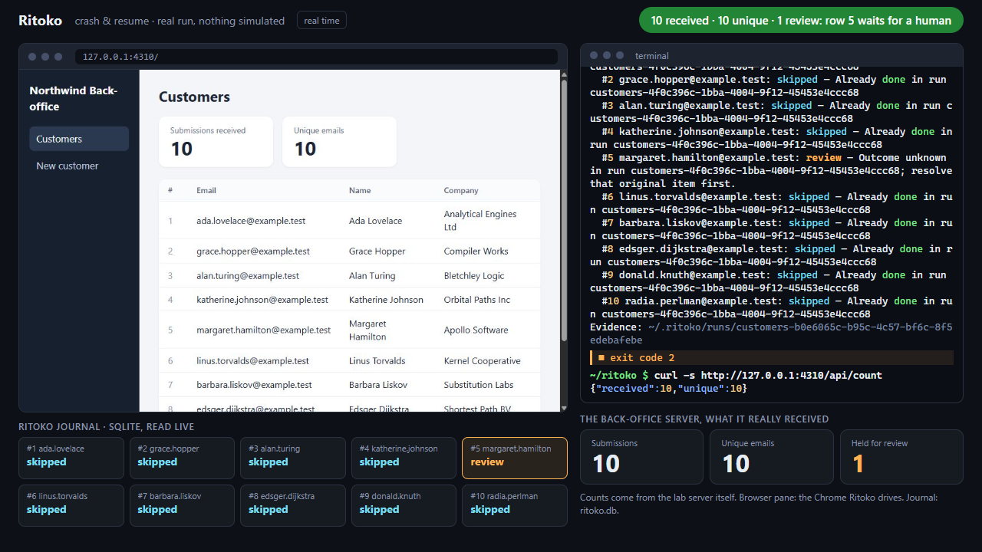The image size is (982, 552).
Task: Open Customers in the Northwind sidebar
Action: coord(79,139)
